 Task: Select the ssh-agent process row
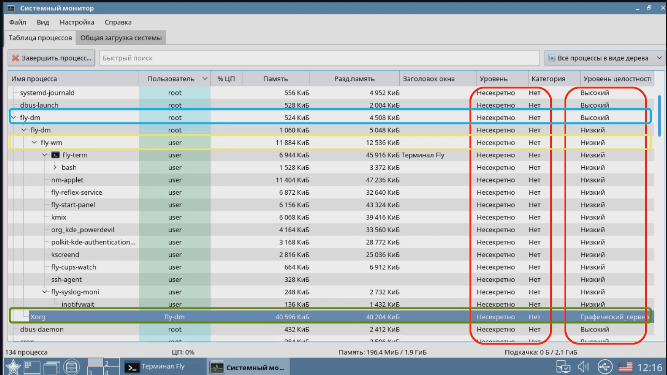(x=331, y=280)
